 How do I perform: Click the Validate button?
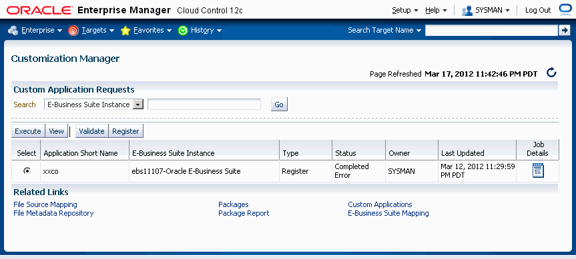click(92, 131)
